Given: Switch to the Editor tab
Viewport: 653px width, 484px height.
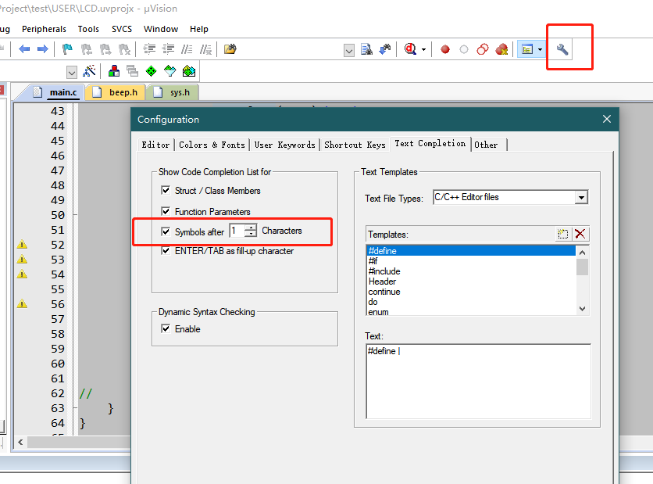Looking at the screenshot, I should click(x=155, y=145).
